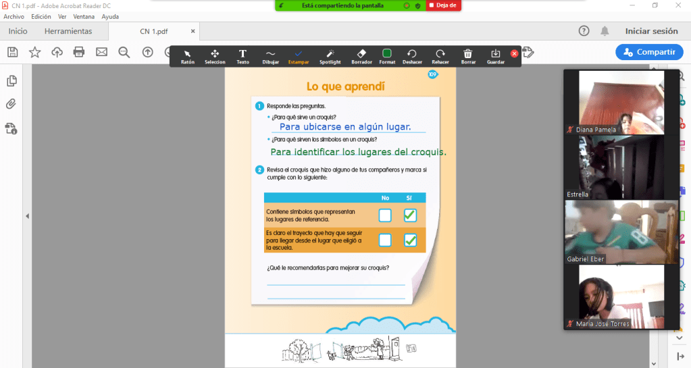Select the Borrador eraser tool

(x=361, y=56)
